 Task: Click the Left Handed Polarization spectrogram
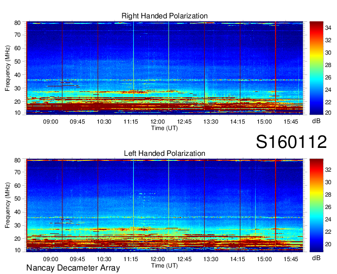tap(165, 205)
